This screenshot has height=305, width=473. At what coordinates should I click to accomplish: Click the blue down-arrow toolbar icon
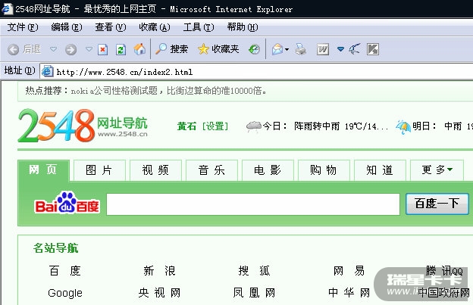pos(340,48)
